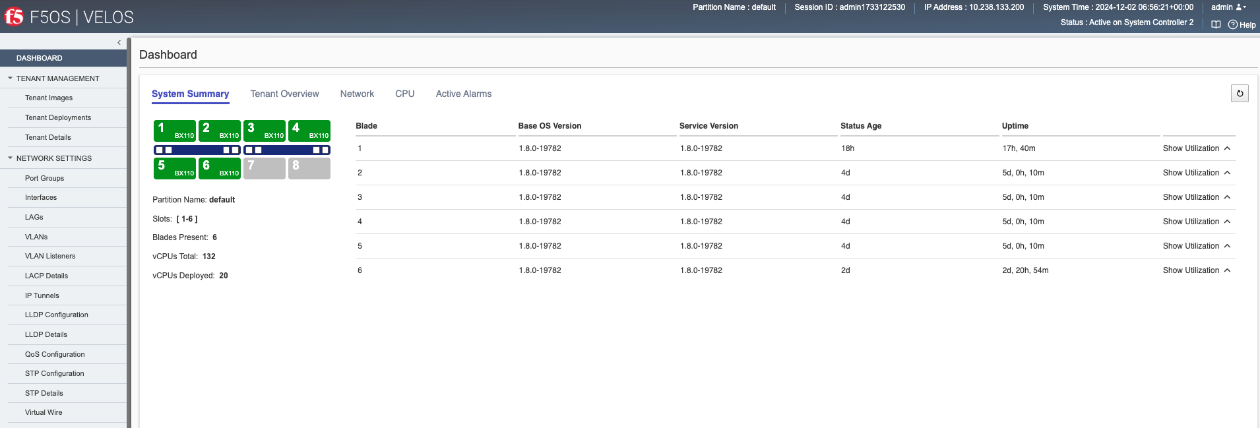
Task: Expand Show Utilization for blade 1
Action: tap(1196, 148)
